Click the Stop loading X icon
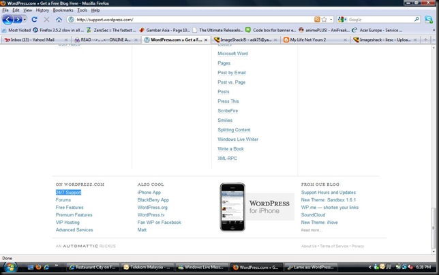The height and width of the screenshot is (275, 439). [46, 20]
